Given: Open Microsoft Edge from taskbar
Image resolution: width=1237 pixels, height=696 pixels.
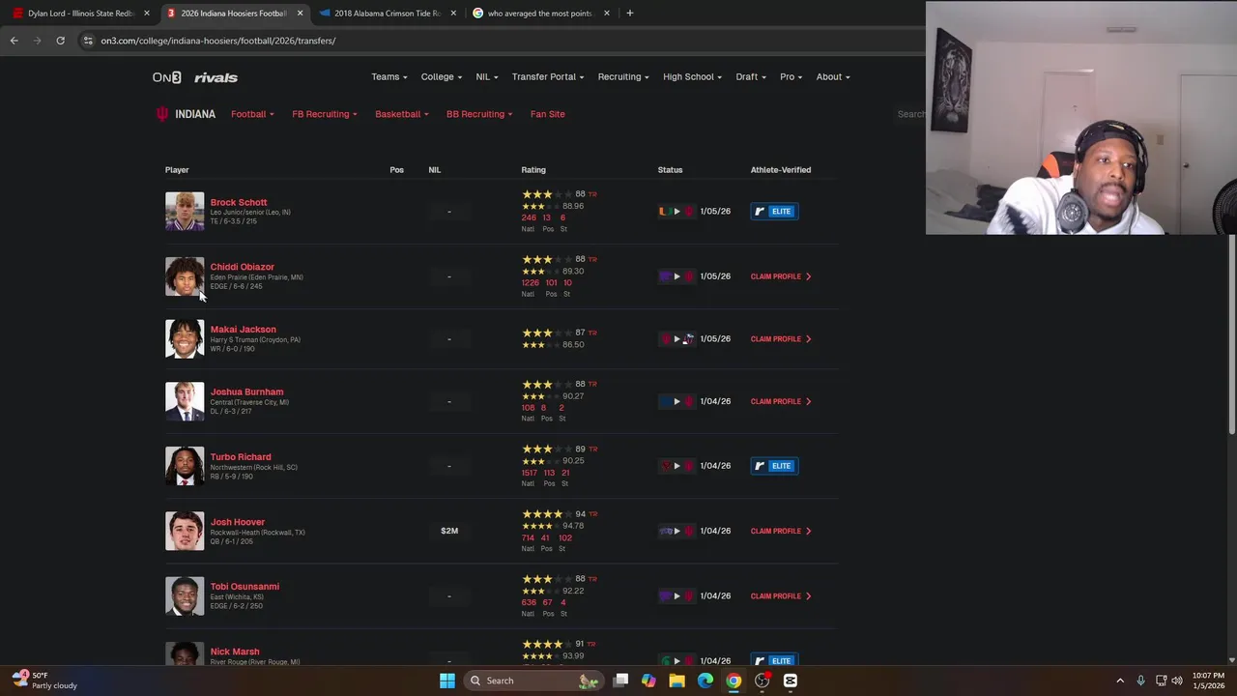Looking at the screenshot, I should pos(705,681).
